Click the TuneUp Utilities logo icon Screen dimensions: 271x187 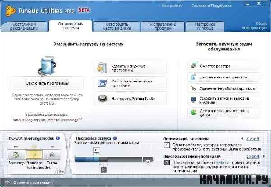click(10, 11)
